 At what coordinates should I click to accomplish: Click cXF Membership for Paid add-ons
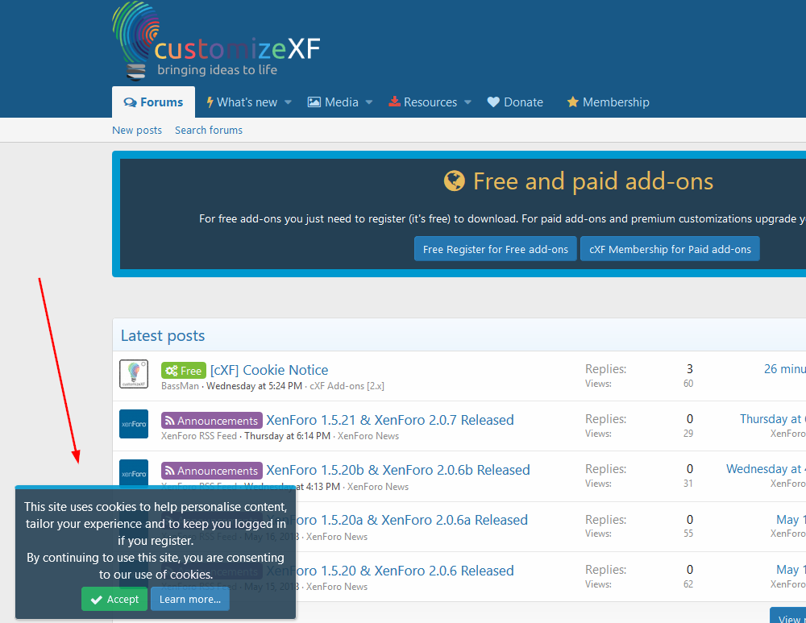670,249
